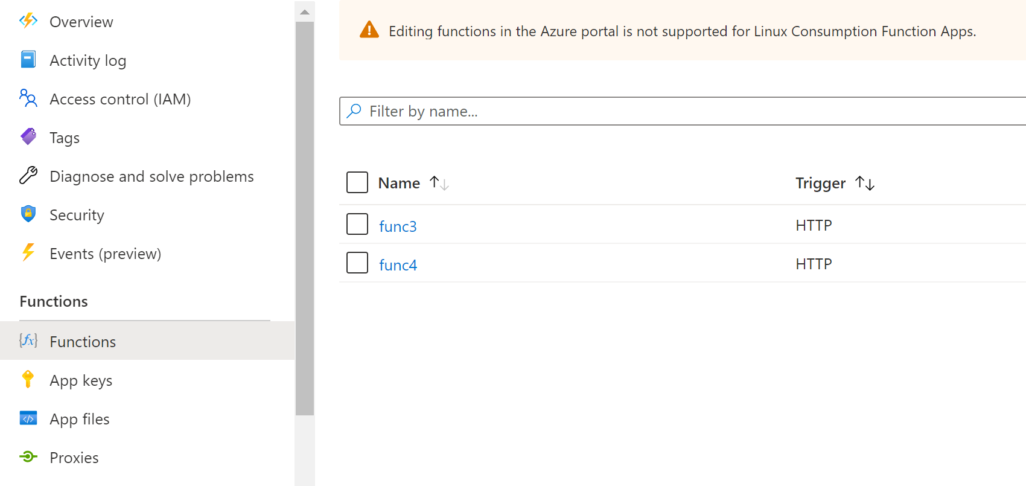The height and width of the screenshot is (486, 1026).
Task: Select Functions from the sidebar menu
Action: 82,341
